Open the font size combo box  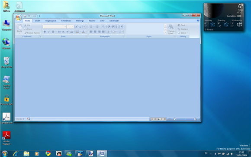click(x=70, y=26)
